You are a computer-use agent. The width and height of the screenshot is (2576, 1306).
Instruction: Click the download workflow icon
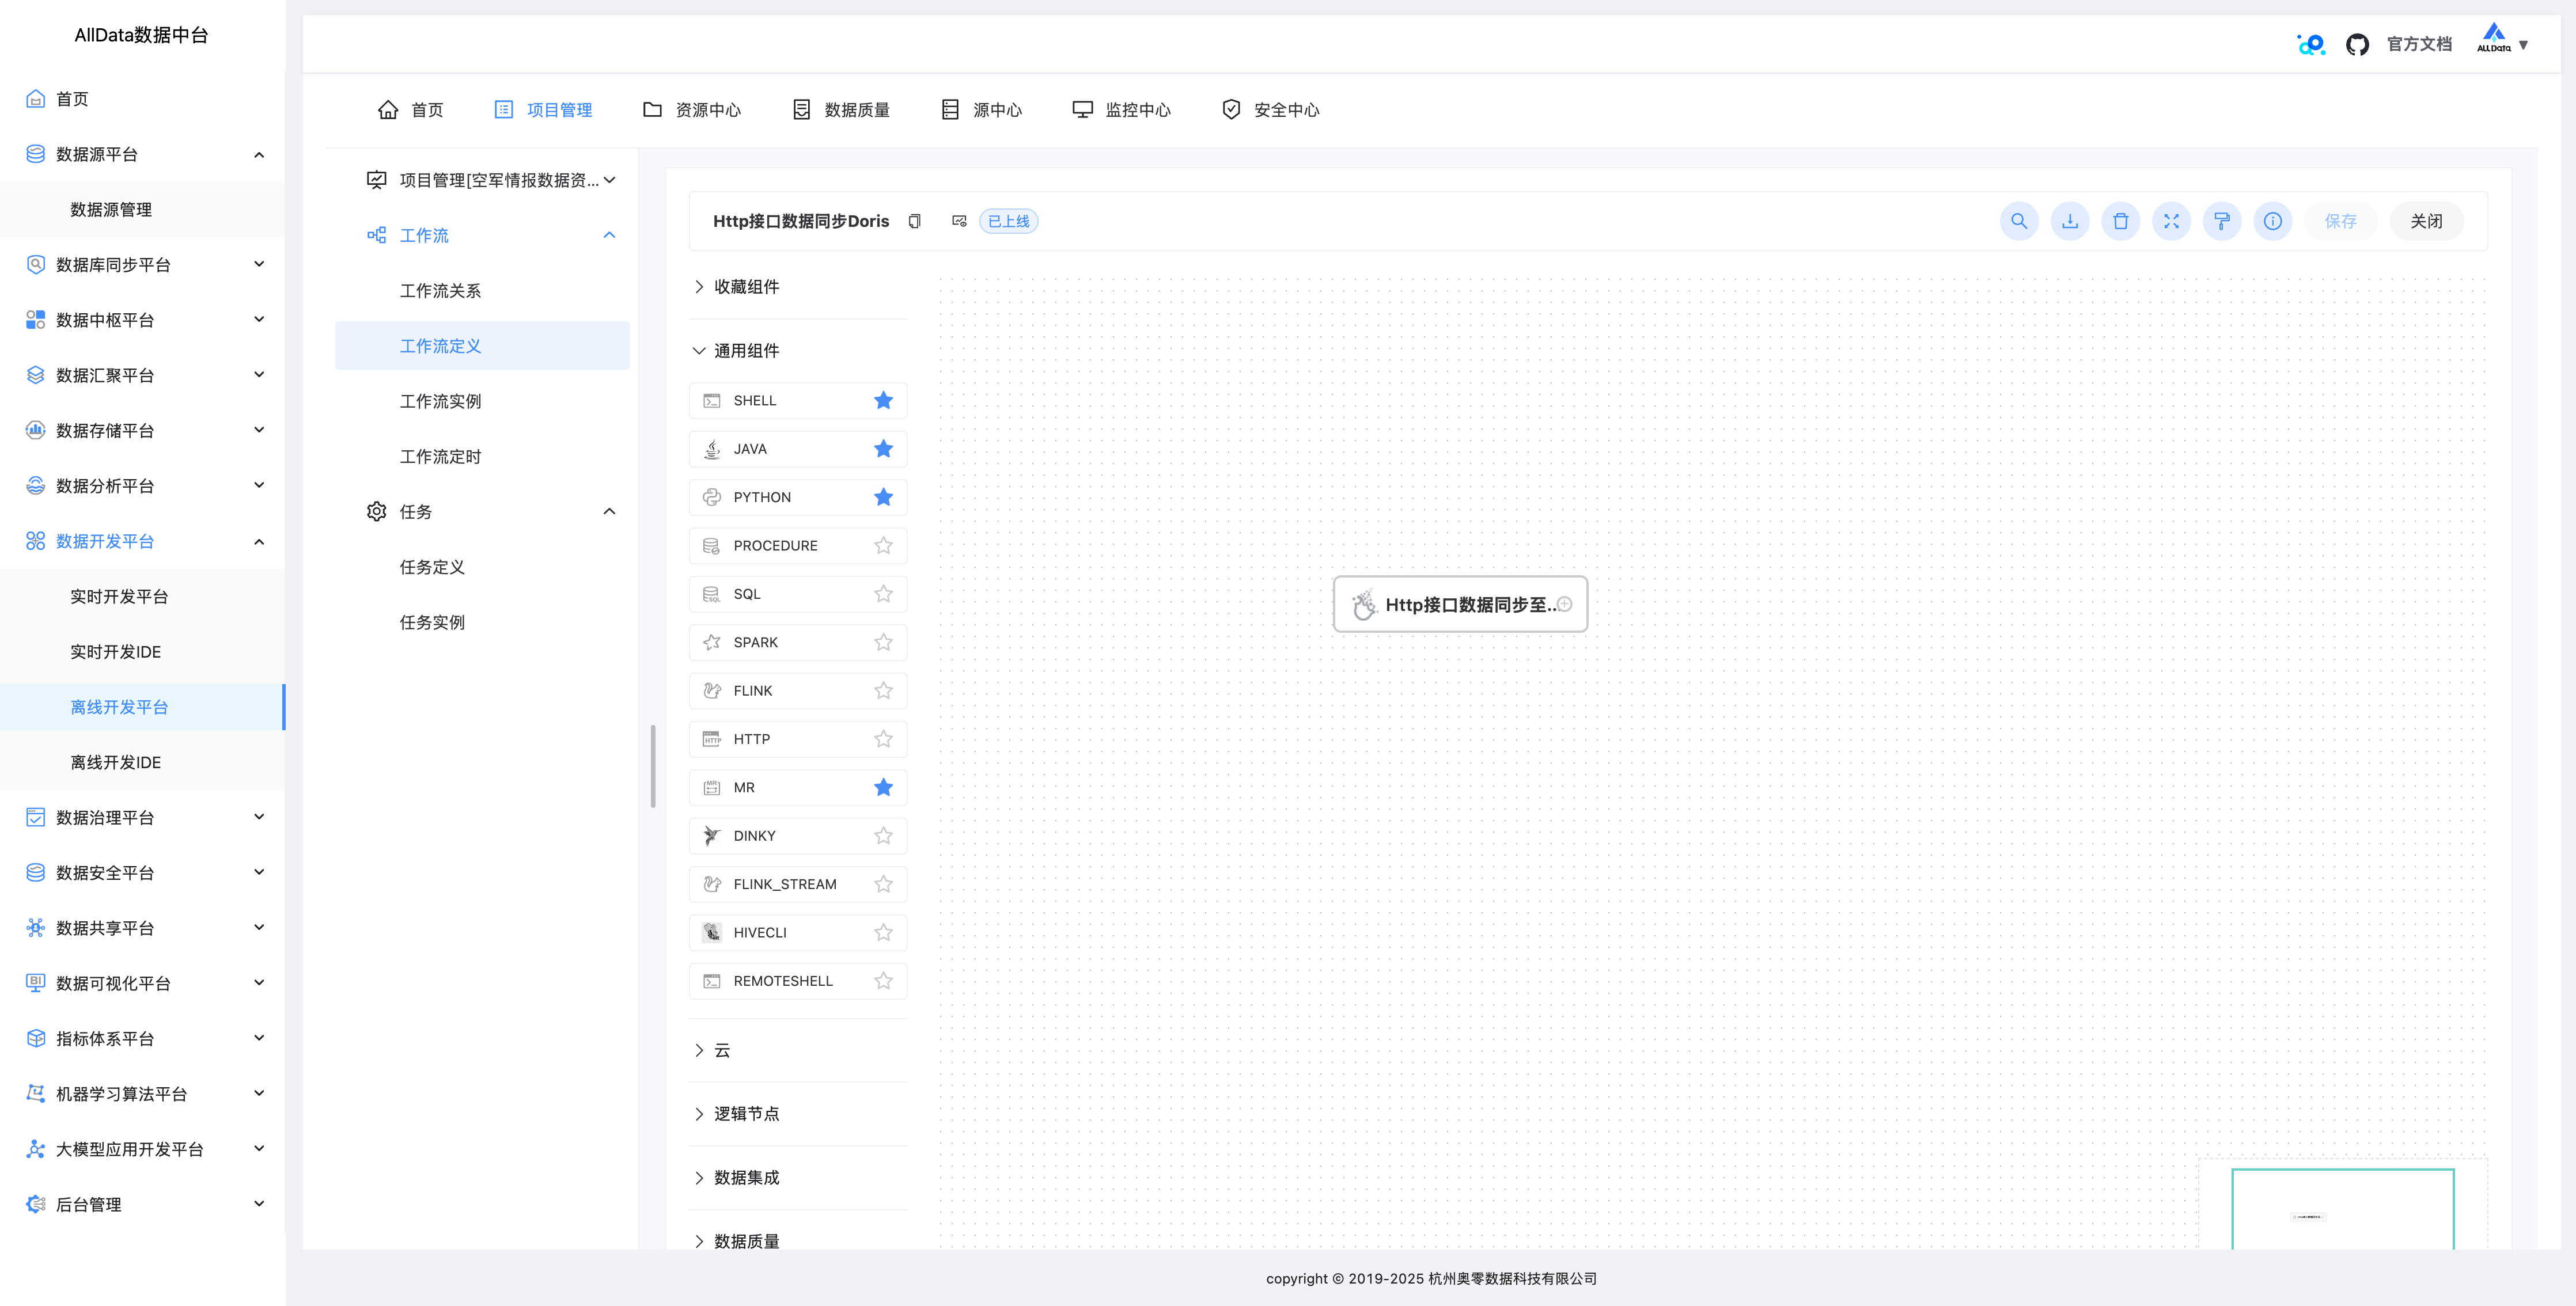[x=2069, y=221]
